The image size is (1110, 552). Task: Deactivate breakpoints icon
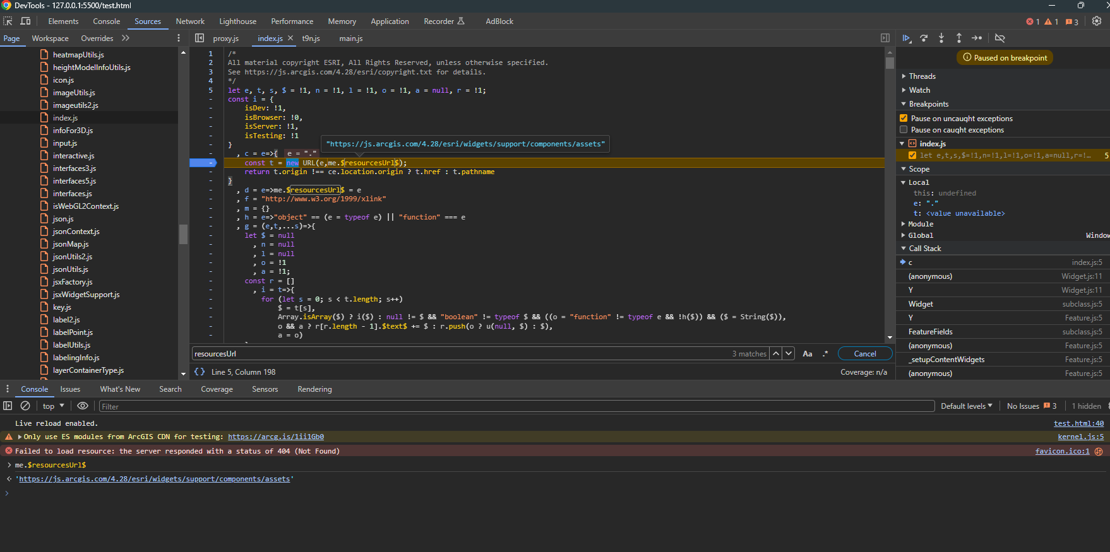(1000, 38)
